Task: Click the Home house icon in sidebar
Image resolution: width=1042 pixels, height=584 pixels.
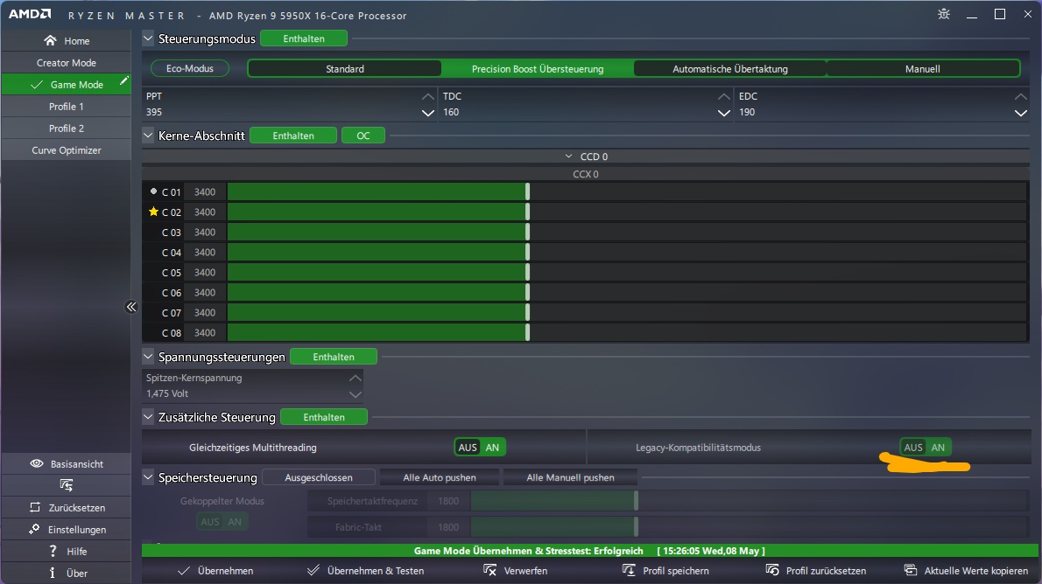Action: [x=51, y=40]
